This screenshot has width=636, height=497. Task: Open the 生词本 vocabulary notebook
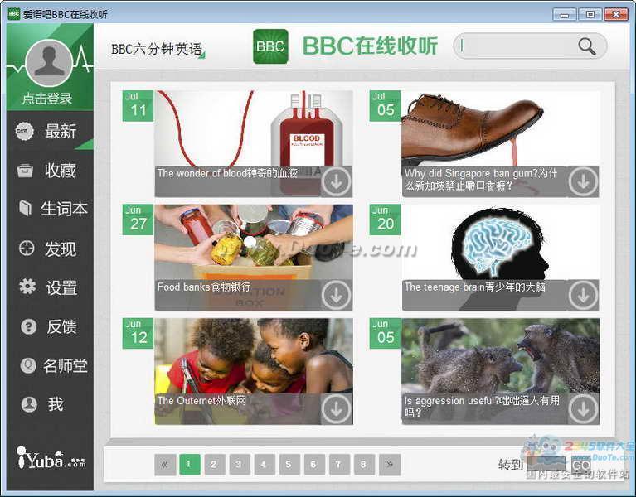click(x=50, y=209)
